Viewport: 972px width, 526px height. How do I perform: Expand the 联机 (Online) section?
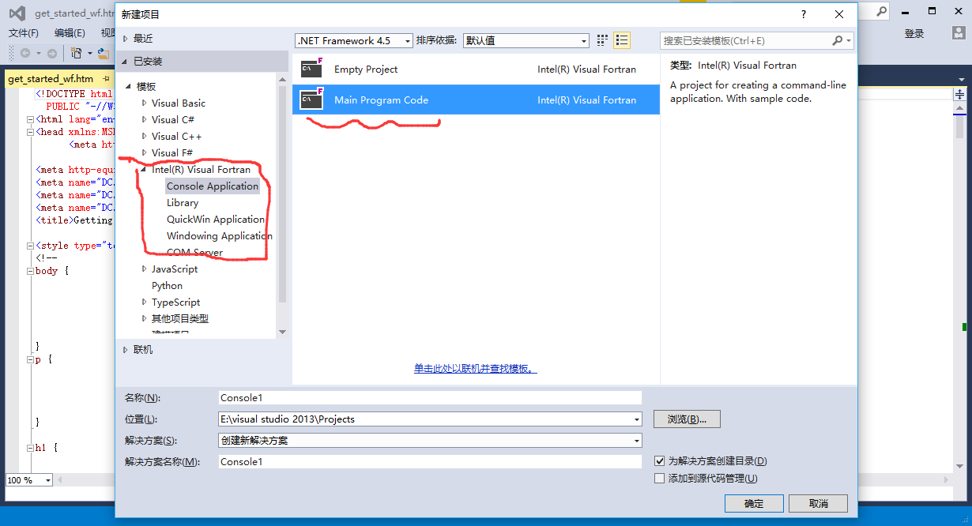click(x=126, y=350)
